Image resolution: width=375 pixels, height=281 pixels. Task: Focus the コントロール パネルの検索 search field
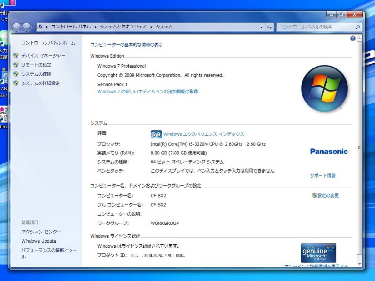[315, 27]
